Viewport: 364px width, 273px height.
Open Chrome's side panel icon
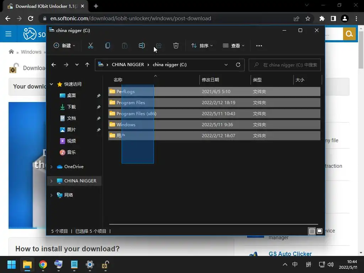point(333,18)
